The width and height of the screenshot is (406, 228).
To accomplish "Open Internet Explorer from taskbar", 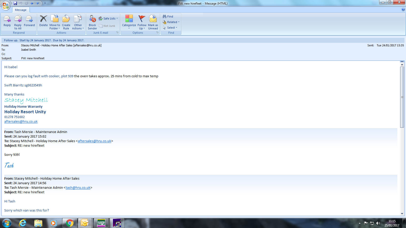I will point(23,223).
